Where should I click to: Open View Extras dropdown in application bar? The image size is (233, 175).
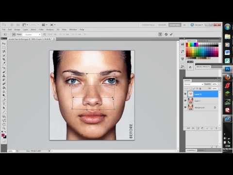[x=25, y=25]
